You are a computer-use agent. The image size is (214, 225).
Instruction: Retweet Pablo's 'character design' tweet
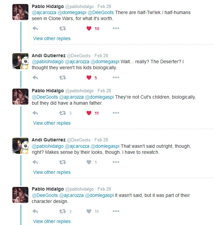(63, 211)
